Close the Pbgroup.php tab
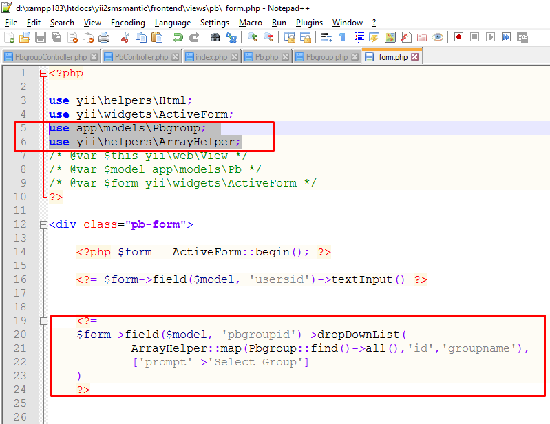 pyautogui.click(x=355, y=57)
